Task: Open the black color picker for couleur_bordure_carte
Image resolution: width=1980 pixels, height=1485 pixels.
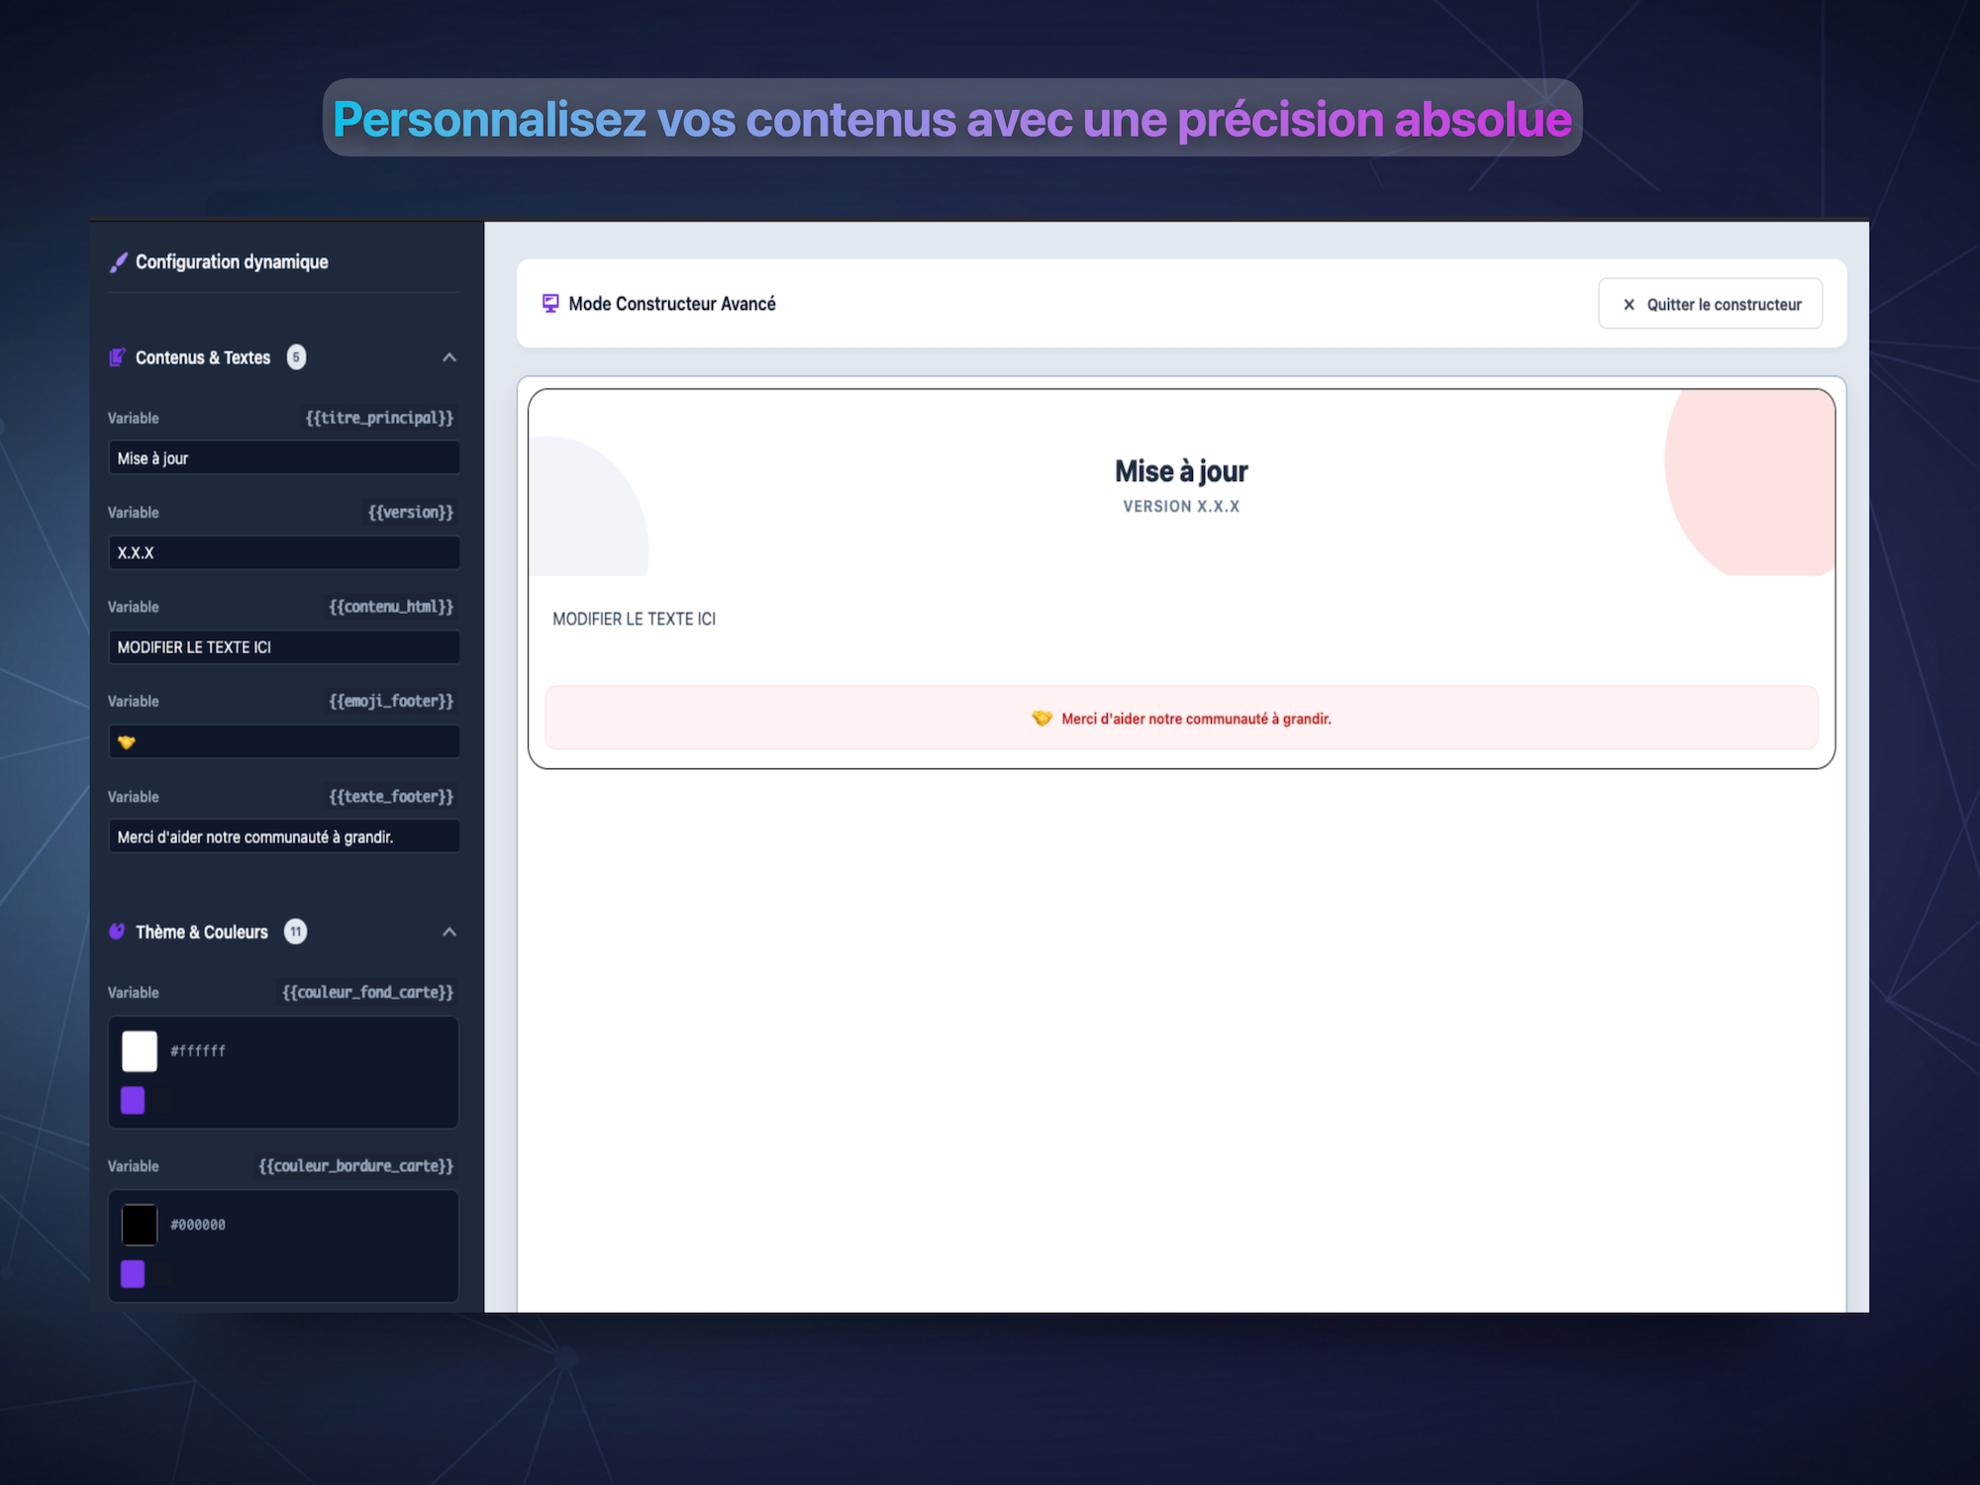Action: (140, 1225)
